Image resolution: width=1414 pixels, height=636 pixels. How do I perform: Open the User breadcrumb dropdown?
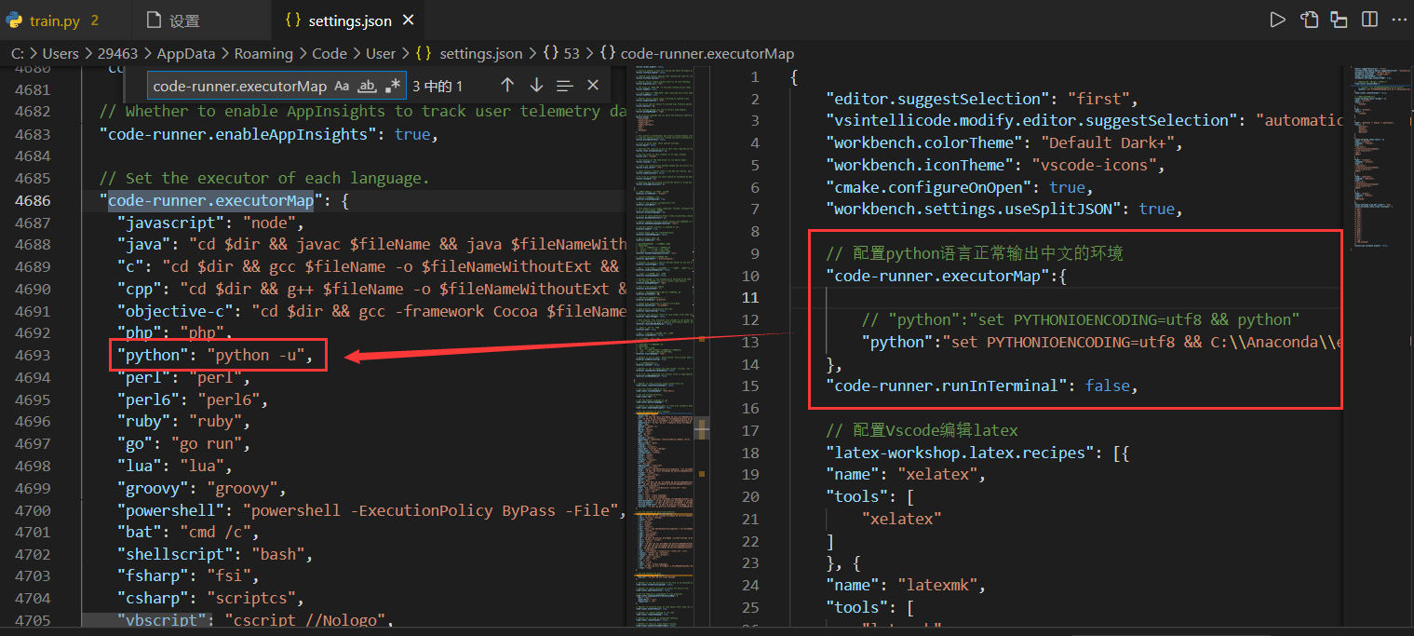click(381, 53)
